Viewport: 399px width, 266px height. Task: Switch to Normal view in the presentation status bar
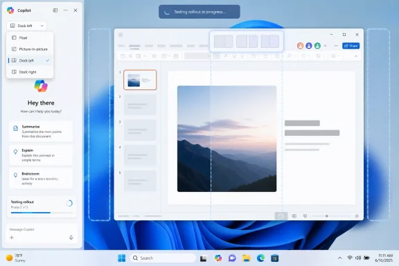pos(281,216)
